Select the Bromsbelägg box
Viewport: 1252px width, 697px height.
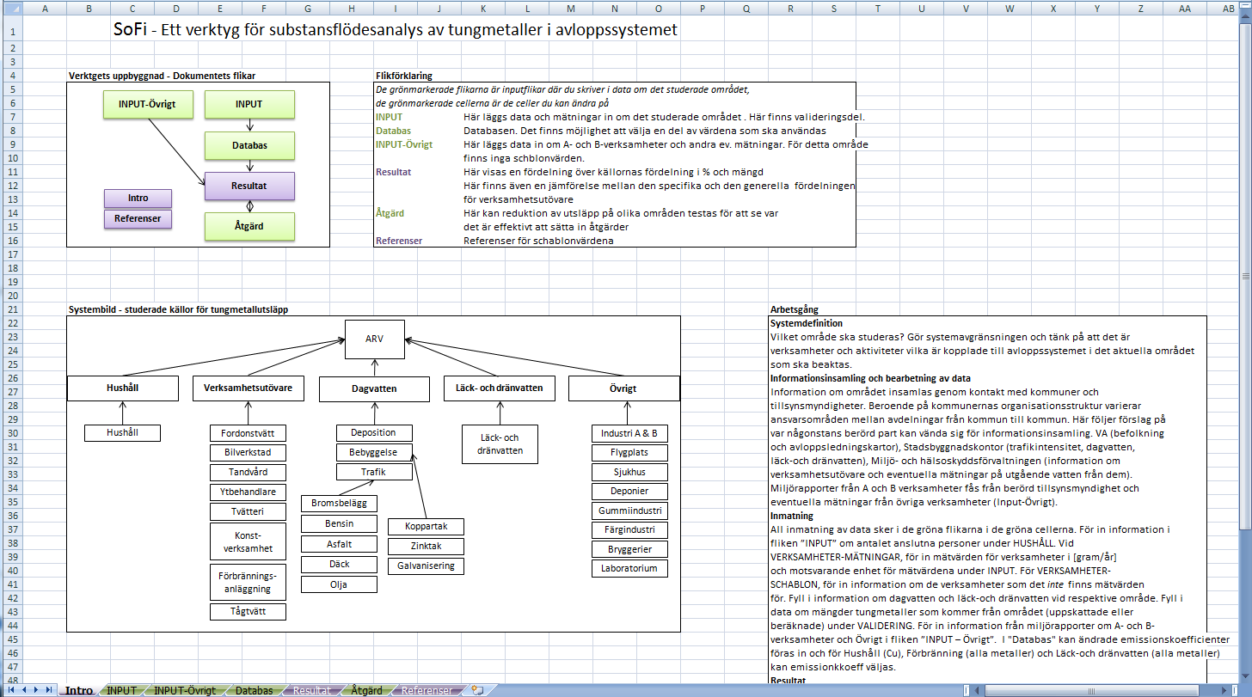pos(339,503)
